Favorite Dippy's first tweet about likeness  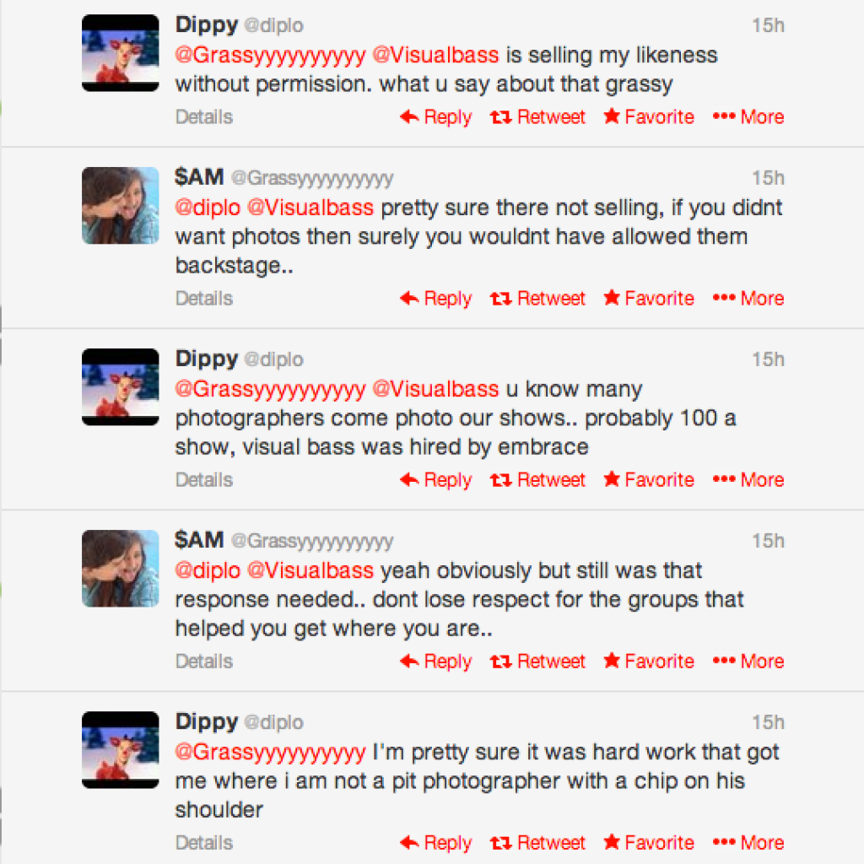[649, 117]
